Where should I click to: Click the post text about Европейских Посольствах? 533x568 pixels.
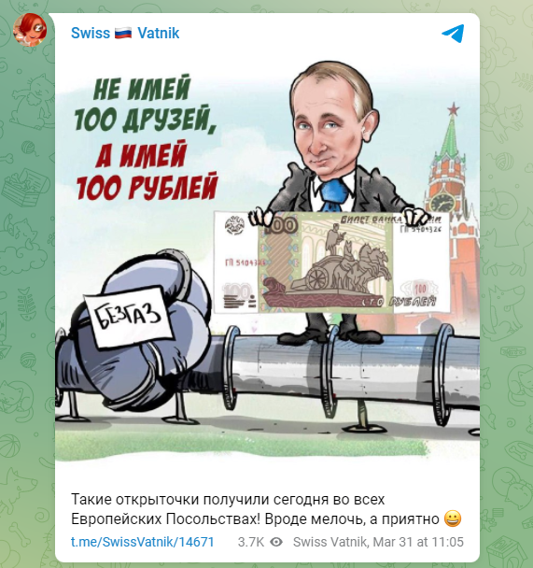coord(266,509)
